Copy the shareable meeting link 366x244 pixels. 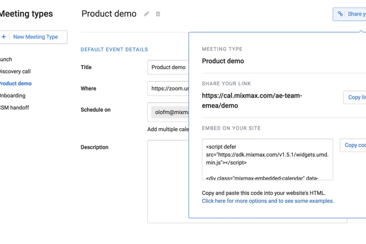355,97
